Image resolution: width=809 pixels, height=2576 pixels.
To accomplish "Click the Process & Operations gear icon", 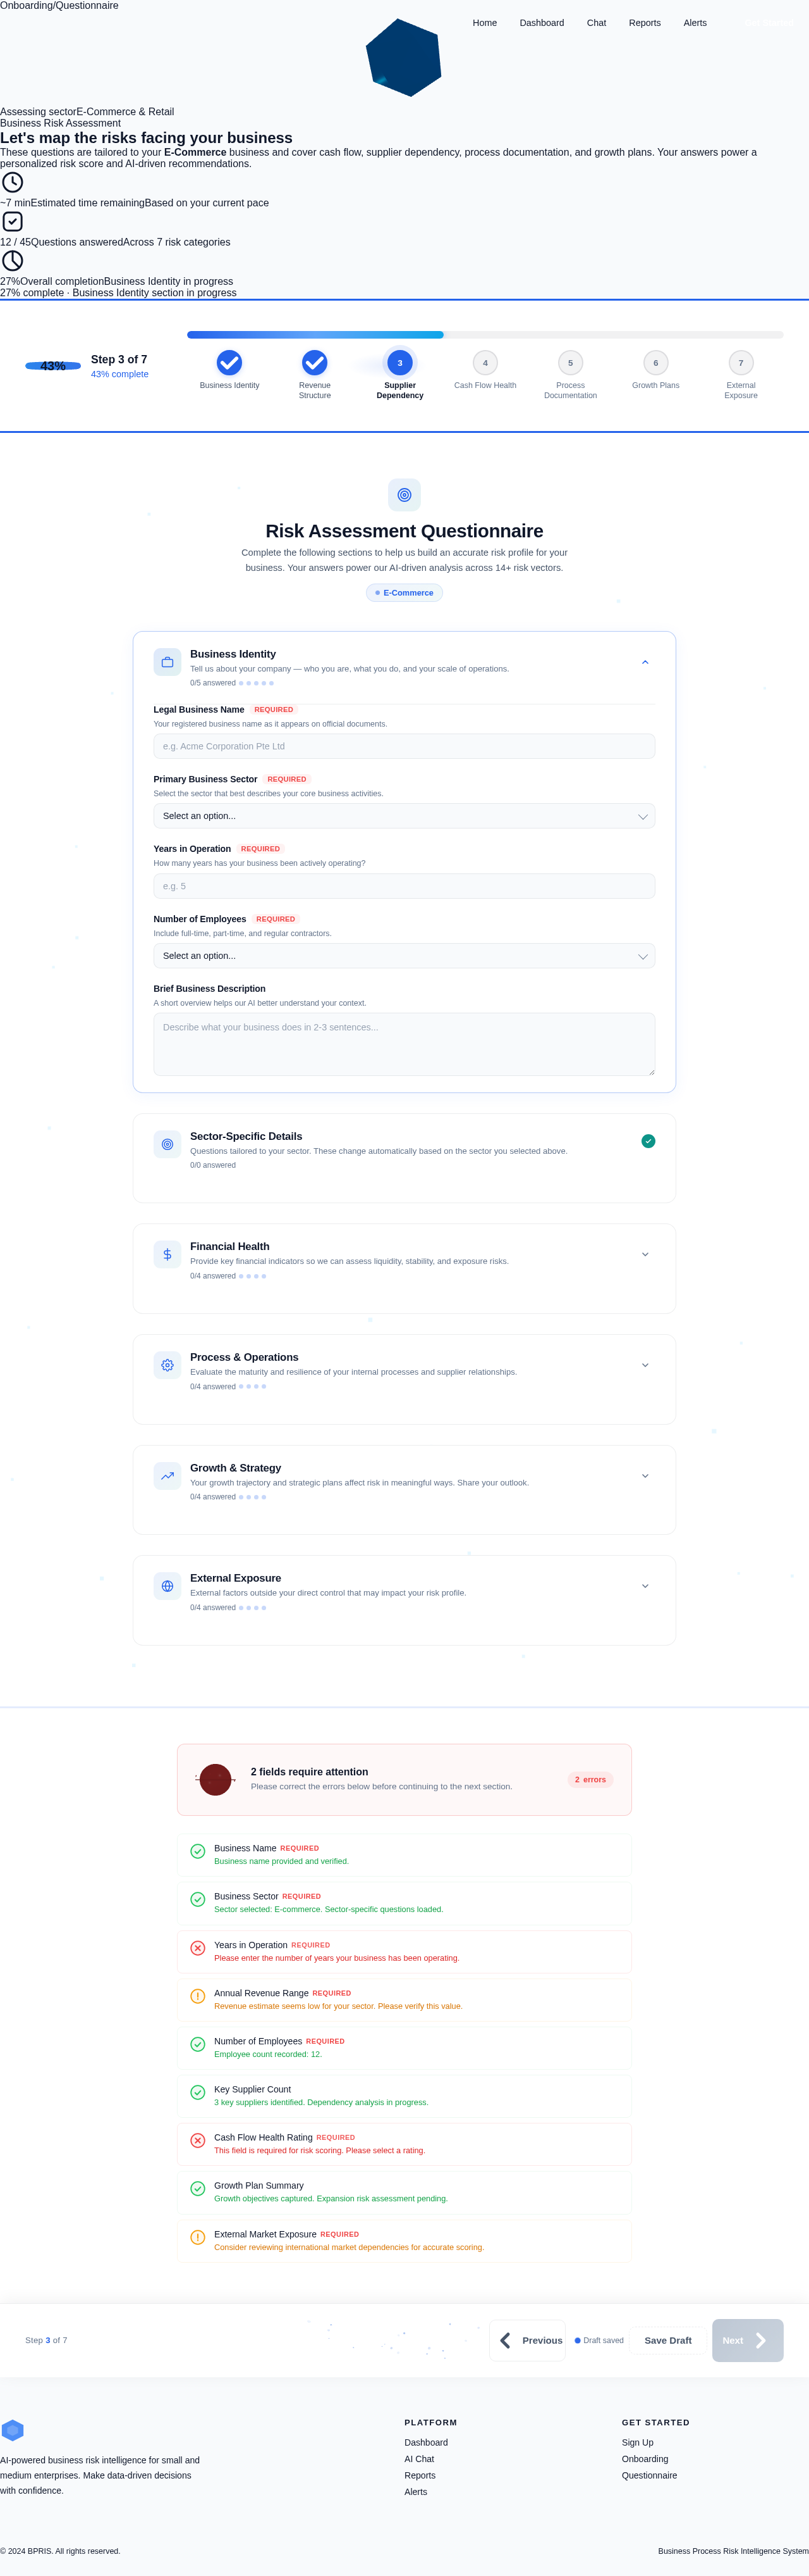I will click(167, 1365).
